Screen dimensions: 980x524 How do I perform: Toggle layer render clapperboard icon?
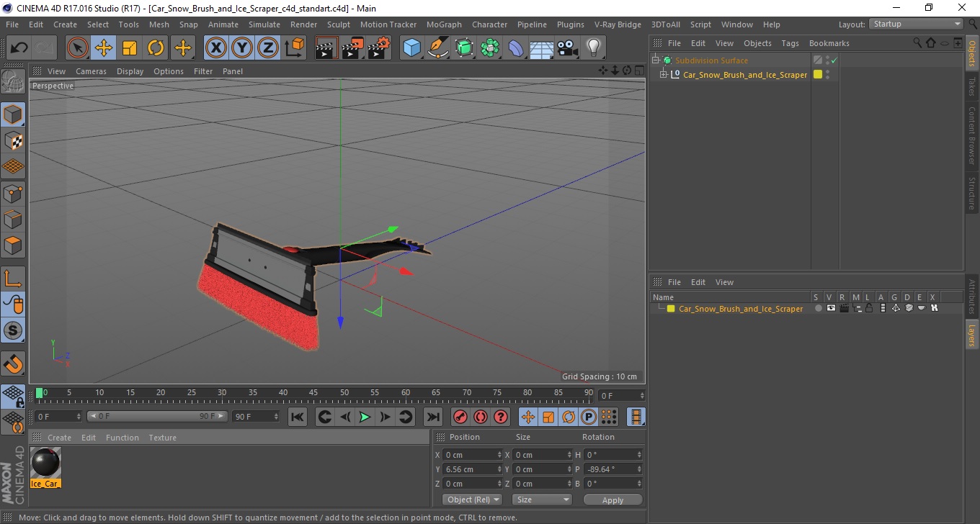click(844, 308)
